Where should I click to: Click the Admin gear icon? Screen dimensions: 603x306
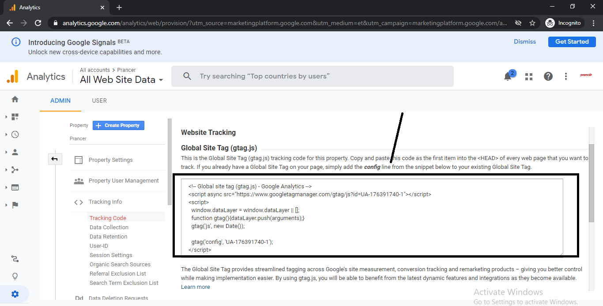pyautogui.click(x=15, y=294)
